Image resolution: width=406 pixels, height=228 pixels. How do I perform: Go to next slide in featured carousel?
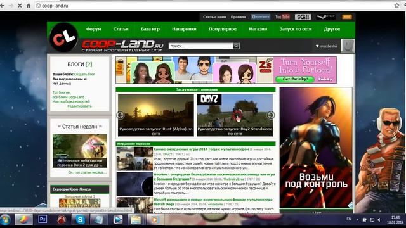pyautogui.click(x=271, y=115)
